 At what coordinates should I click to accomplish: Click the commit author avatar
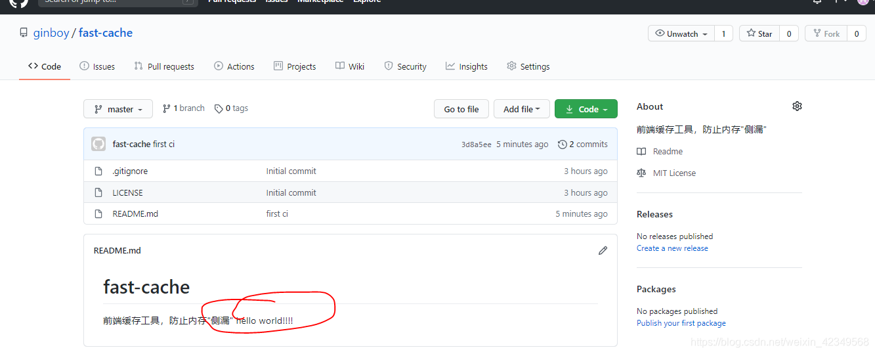pyautogui.click(x=98, y=144)
